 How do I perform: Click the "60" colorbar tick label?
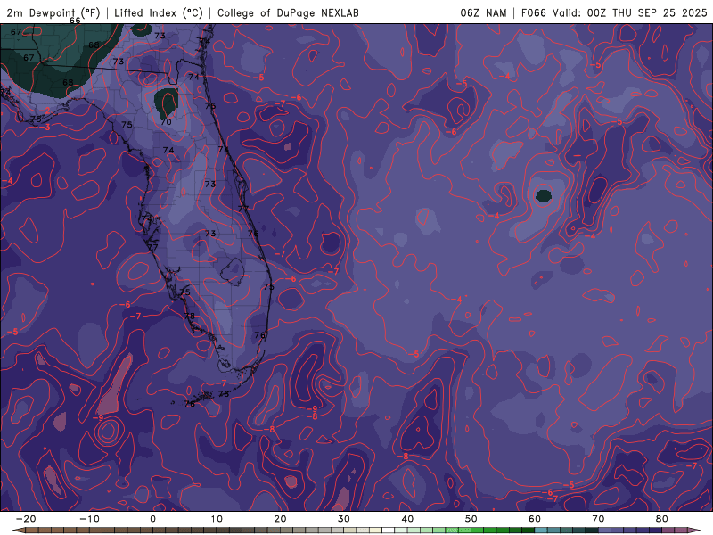click(x=535, y=519)
